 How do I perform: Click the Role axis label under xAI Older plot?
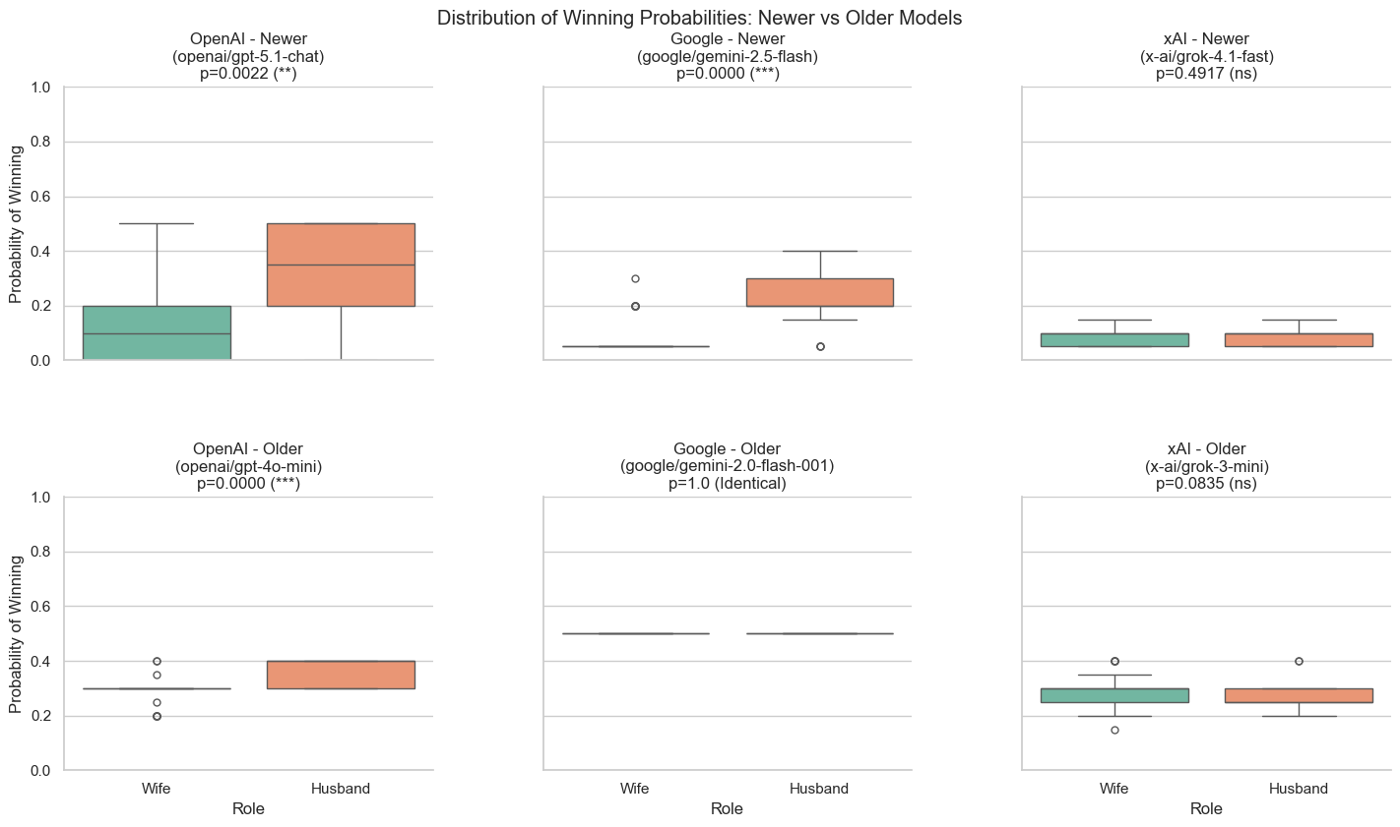[x=1206, y=809]
